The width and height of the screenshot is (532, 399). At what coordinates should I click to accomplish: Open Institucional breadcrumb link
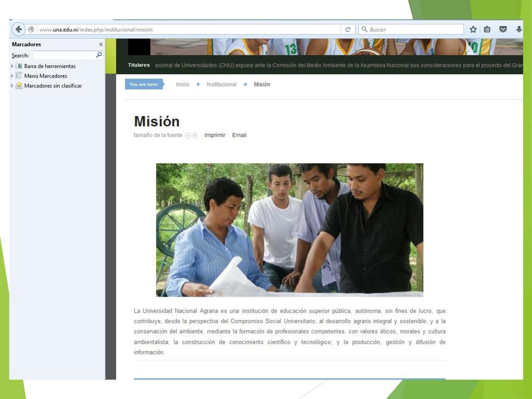click(221, 85)
